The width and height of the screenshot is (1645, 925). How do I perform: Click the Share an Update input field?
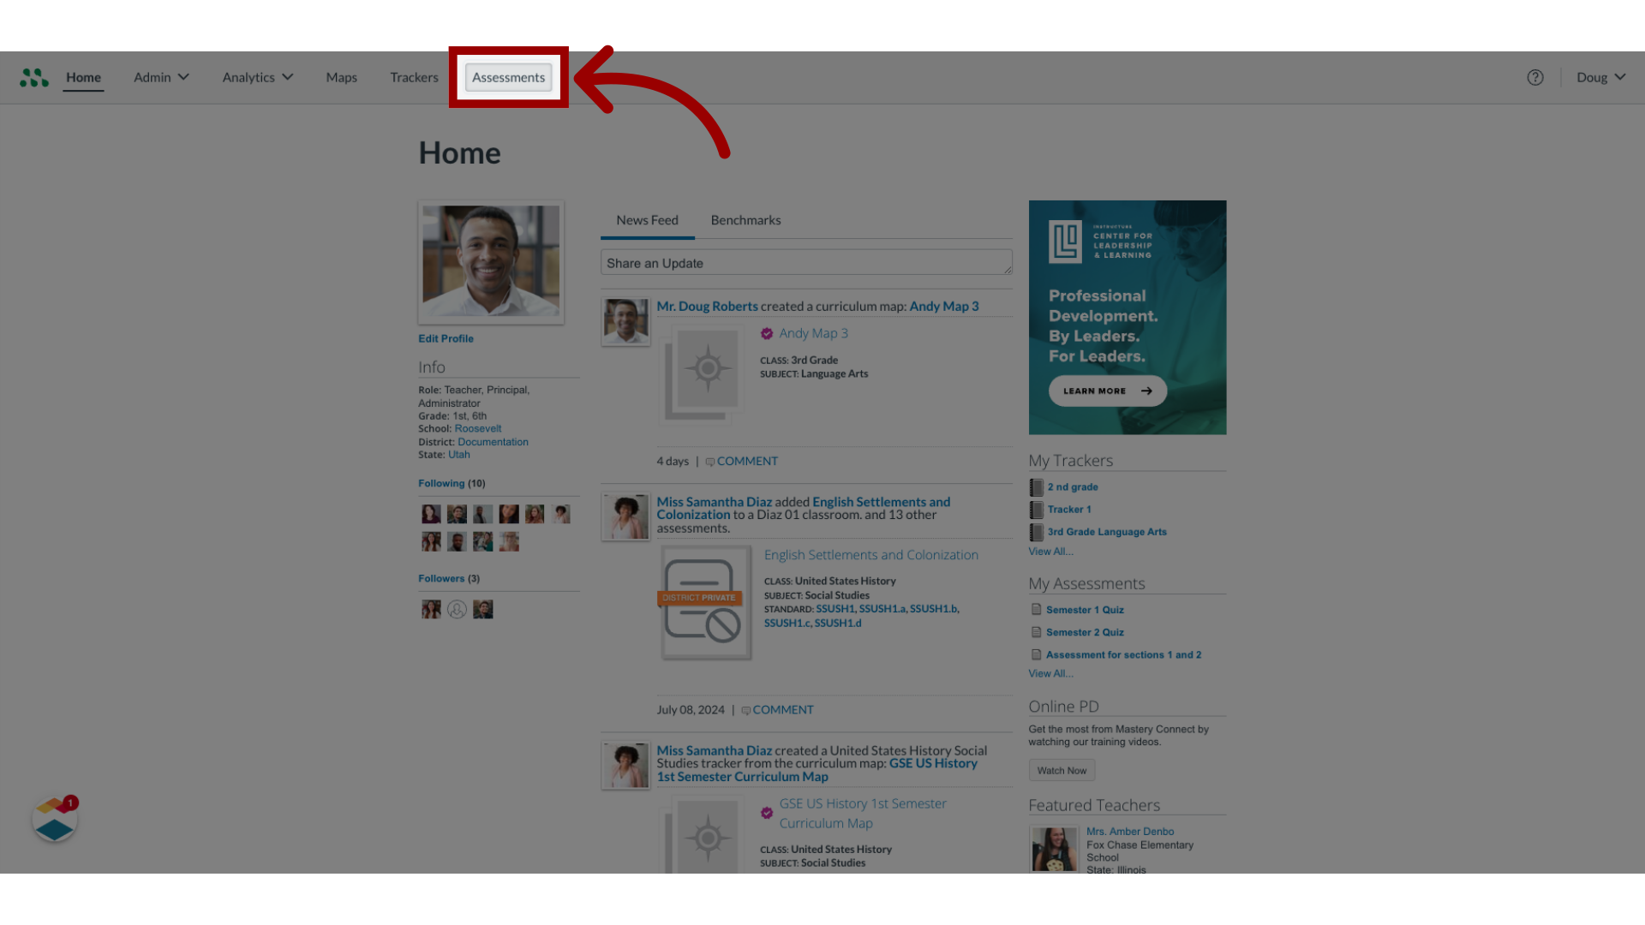pyautogui.click(x=805, y=262)
